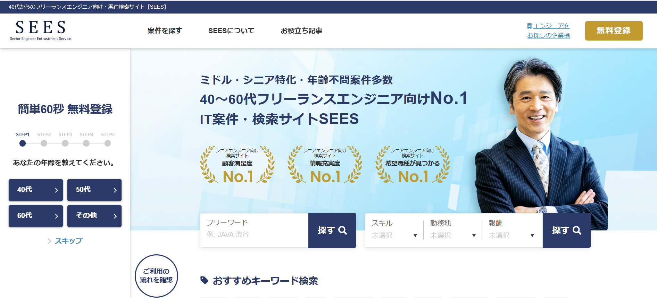Click the SEES logo
Screen dimensions: 657x298
tap(41, 30)
